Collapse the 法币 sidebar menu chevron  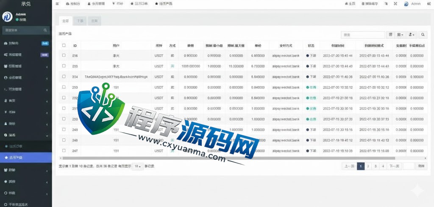click(47, 136)
